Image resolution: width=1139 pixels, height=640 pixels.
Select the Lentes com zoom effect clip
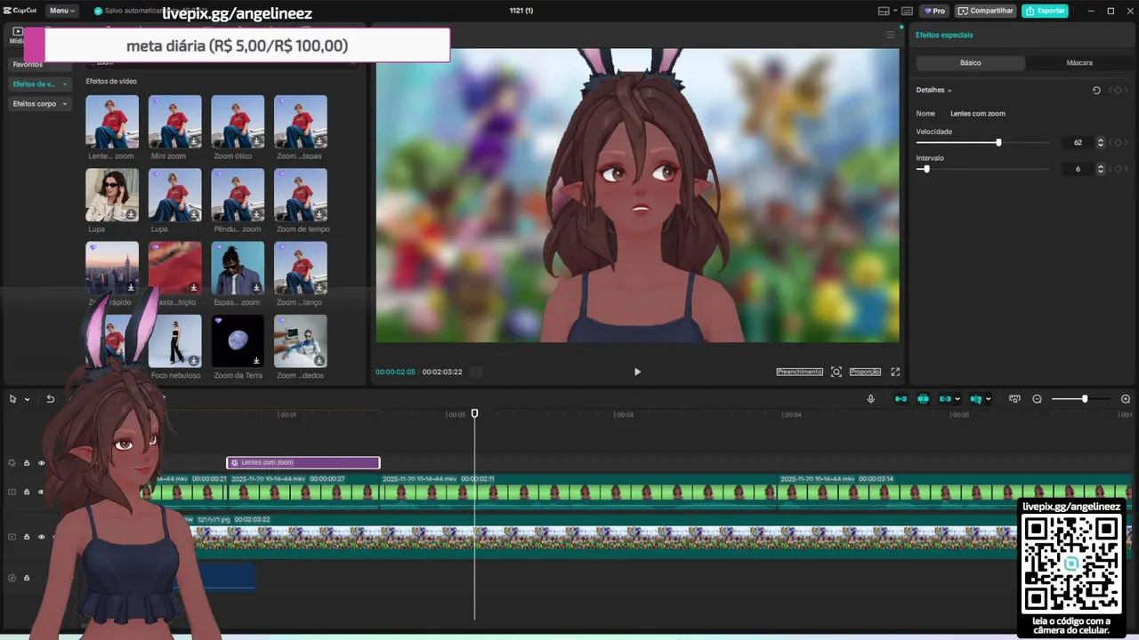tap(303, 462)
